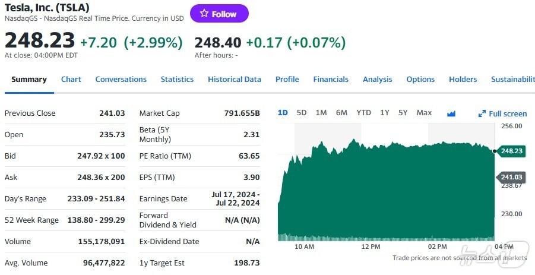Screen dimensions: 535x275
Task: Click the Follow star button
Action: click(219, 14)
